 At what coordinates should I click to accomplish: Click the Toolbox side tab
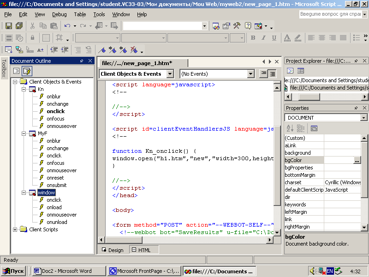(x=4, y=68)
